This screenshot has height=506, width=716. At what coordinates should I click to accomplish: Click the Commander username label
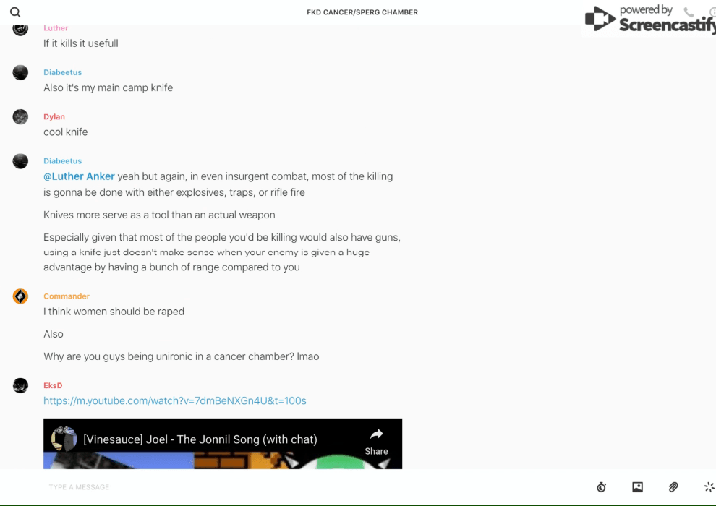[67, 296]
